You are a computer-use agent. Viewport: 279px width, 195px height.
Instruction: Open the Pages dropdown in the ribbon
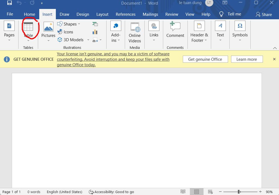(9, 31)
